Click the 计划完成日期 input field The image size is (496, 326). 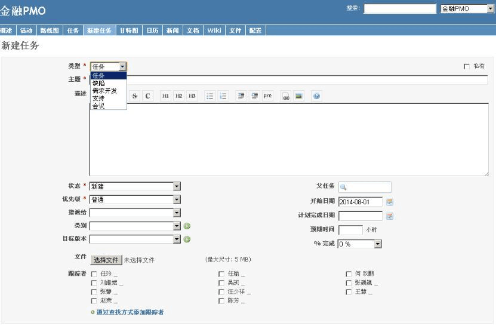tap(361, 216)
